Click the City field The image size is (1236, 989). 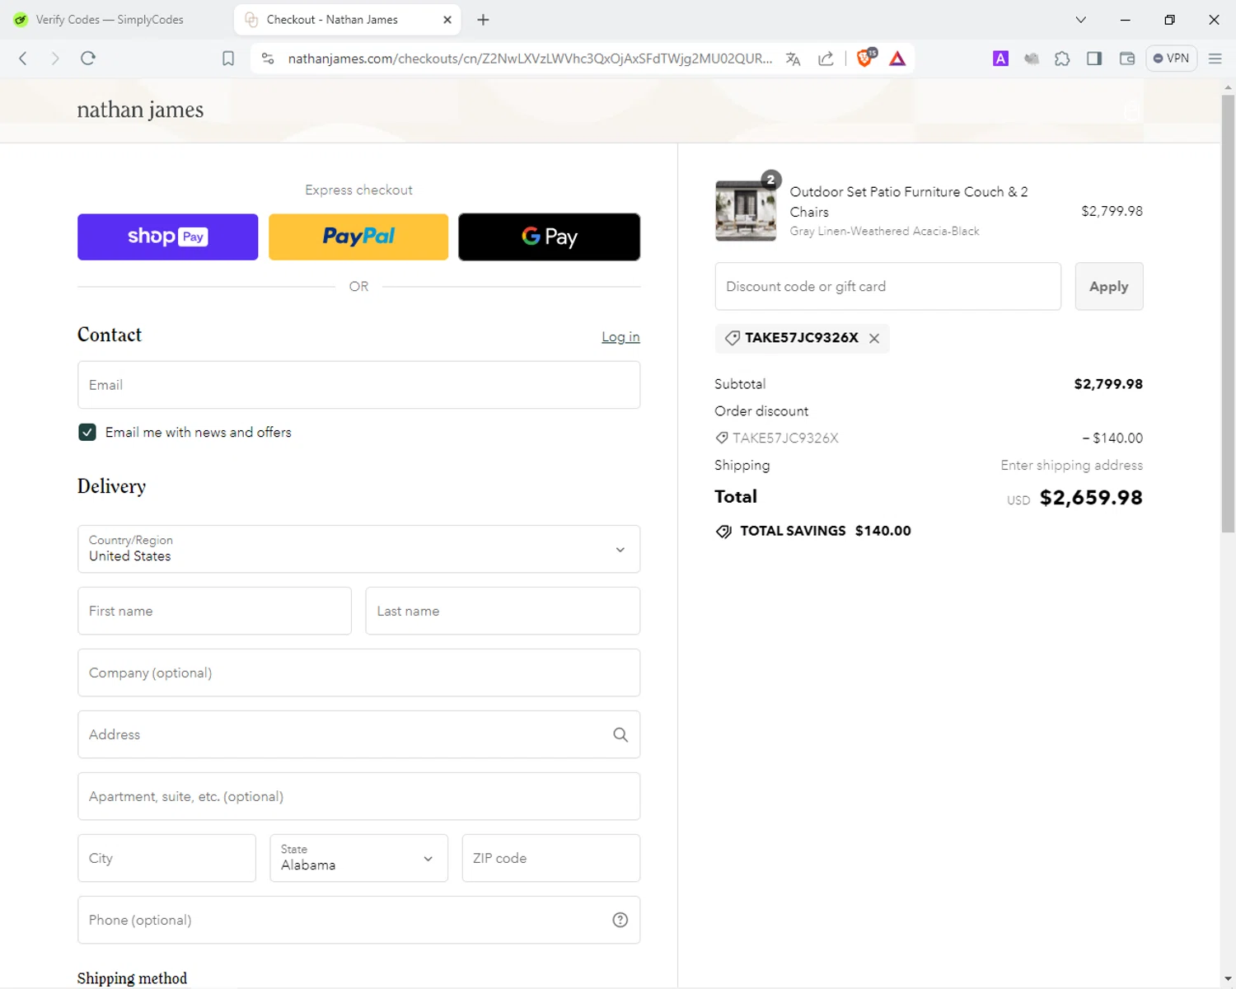pos(166,858)
